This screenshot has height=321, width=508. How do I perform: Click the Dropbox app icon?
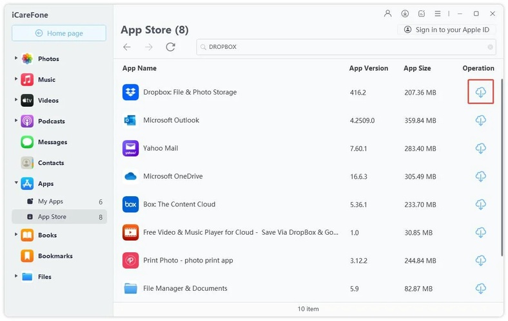(131, 92)
